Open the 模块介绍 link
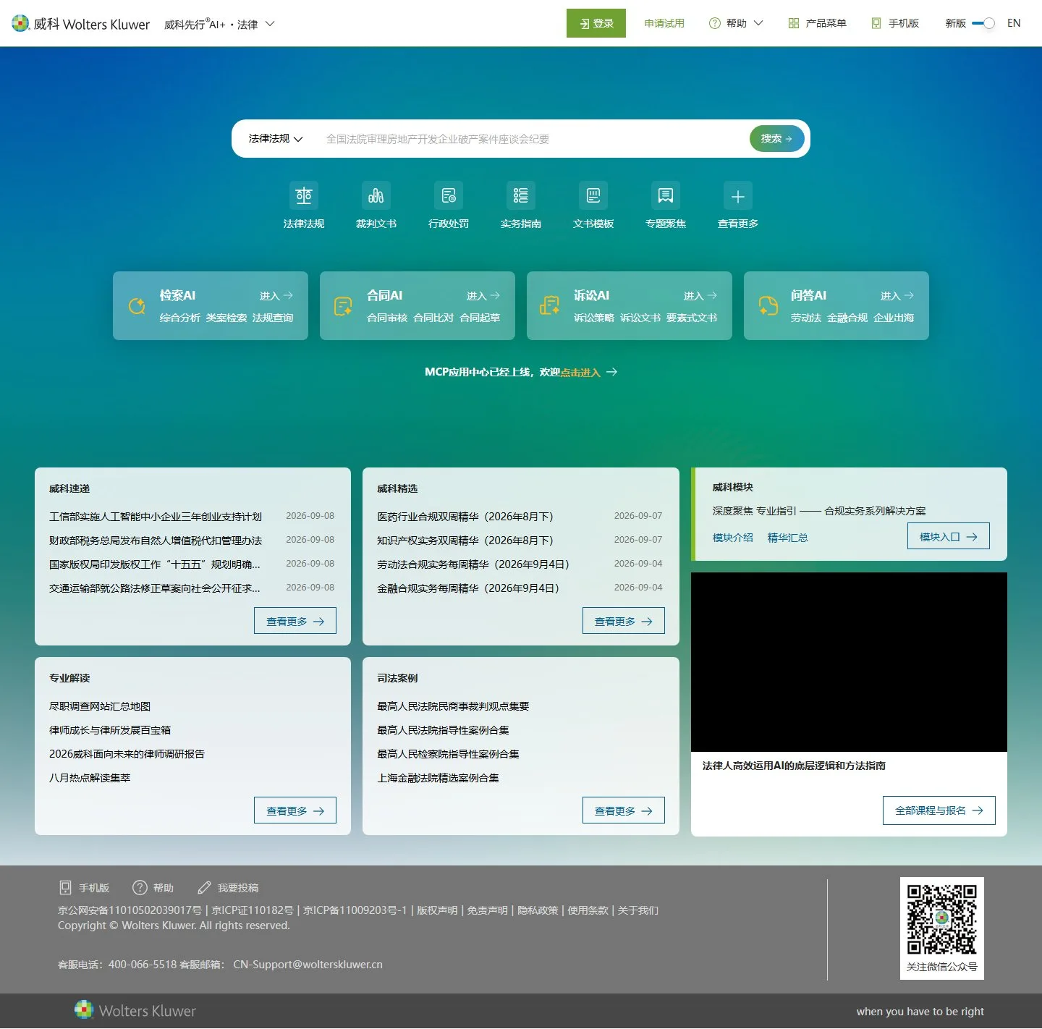This screenshot has height=1029, width=1042. tap(733, 538)
